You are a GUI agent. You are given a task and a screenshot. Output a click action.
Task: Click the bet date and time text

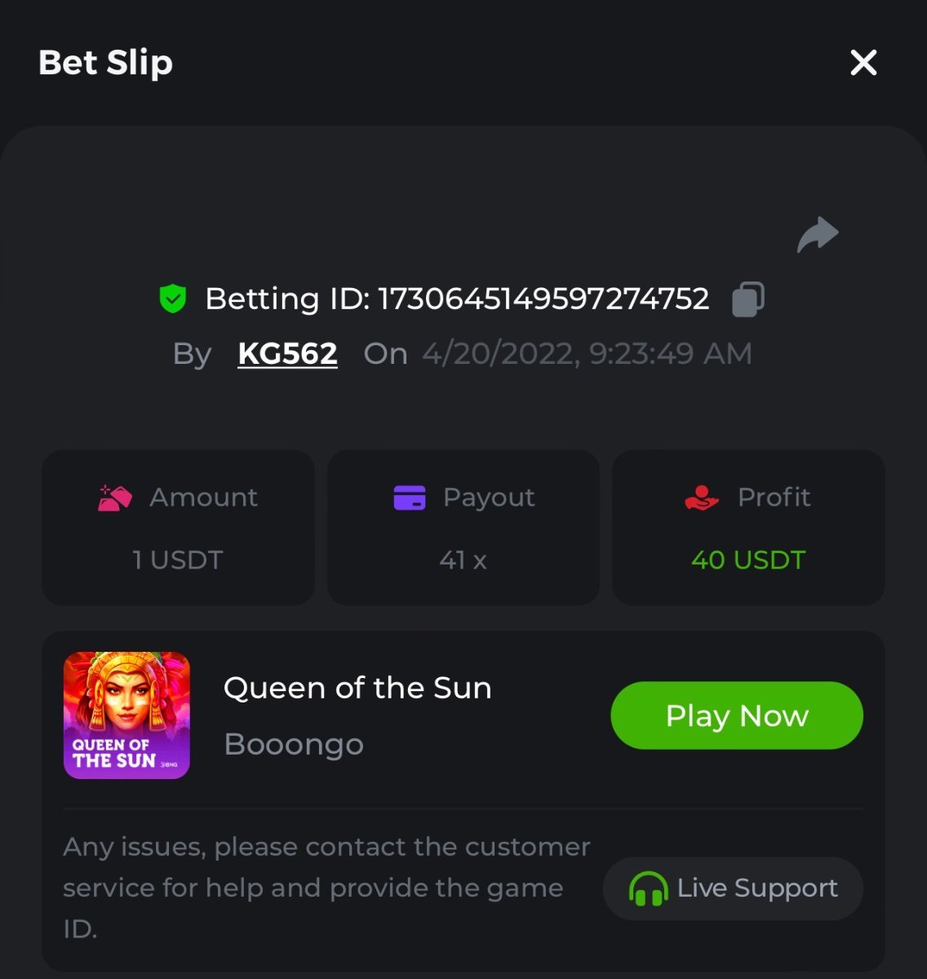(587, 353)
